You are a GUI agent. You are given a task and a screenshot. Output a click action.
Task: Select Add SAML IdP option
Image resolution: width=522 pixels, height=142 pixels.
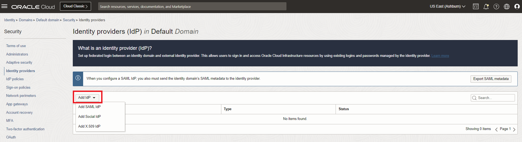pyautogui.click(x=89, y=107)
